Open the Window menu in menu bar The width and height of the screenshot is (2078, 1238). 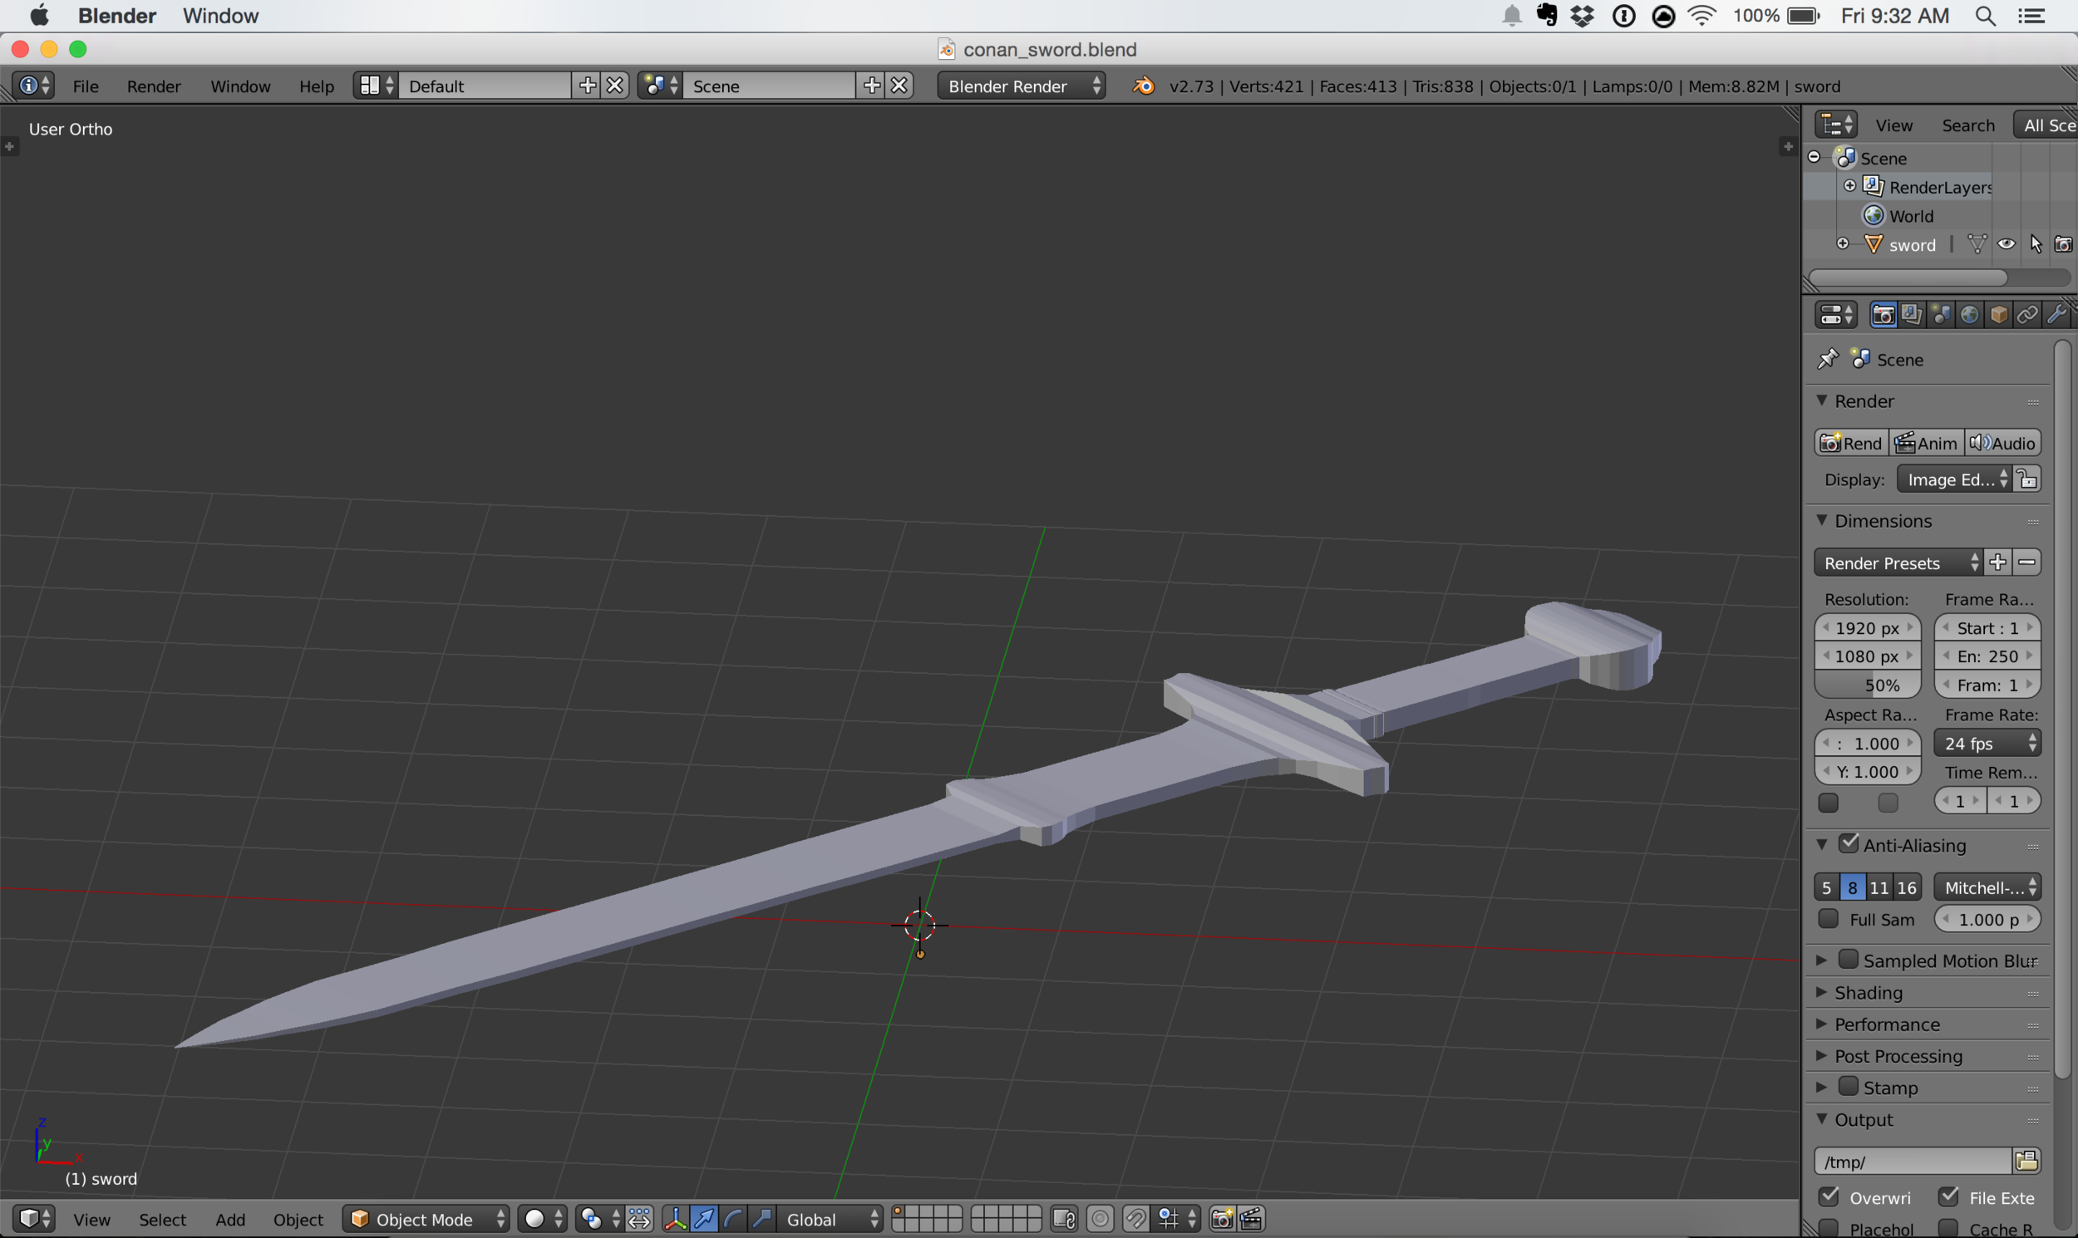point(220,16)
